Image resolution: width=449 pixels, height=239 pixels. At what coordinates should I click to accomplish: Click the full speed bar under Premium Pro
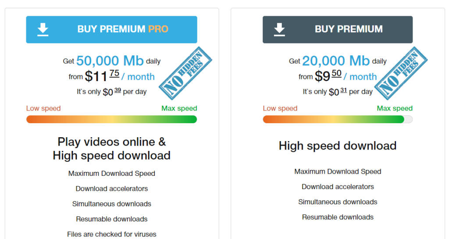click(112, 119)
